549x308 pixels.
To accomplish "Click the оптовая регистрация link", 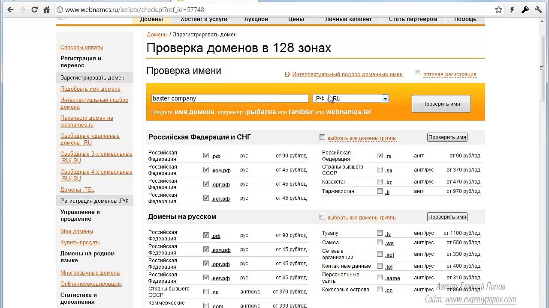I will point(449,74).
